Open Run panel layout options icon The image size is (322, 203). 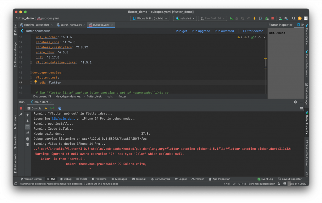(302, 108)
